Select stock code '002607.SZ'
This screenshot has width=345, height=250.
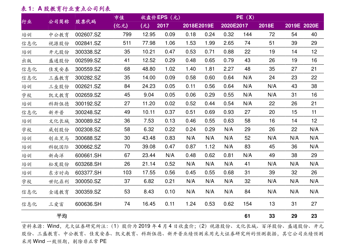click(x=88, y=35)
